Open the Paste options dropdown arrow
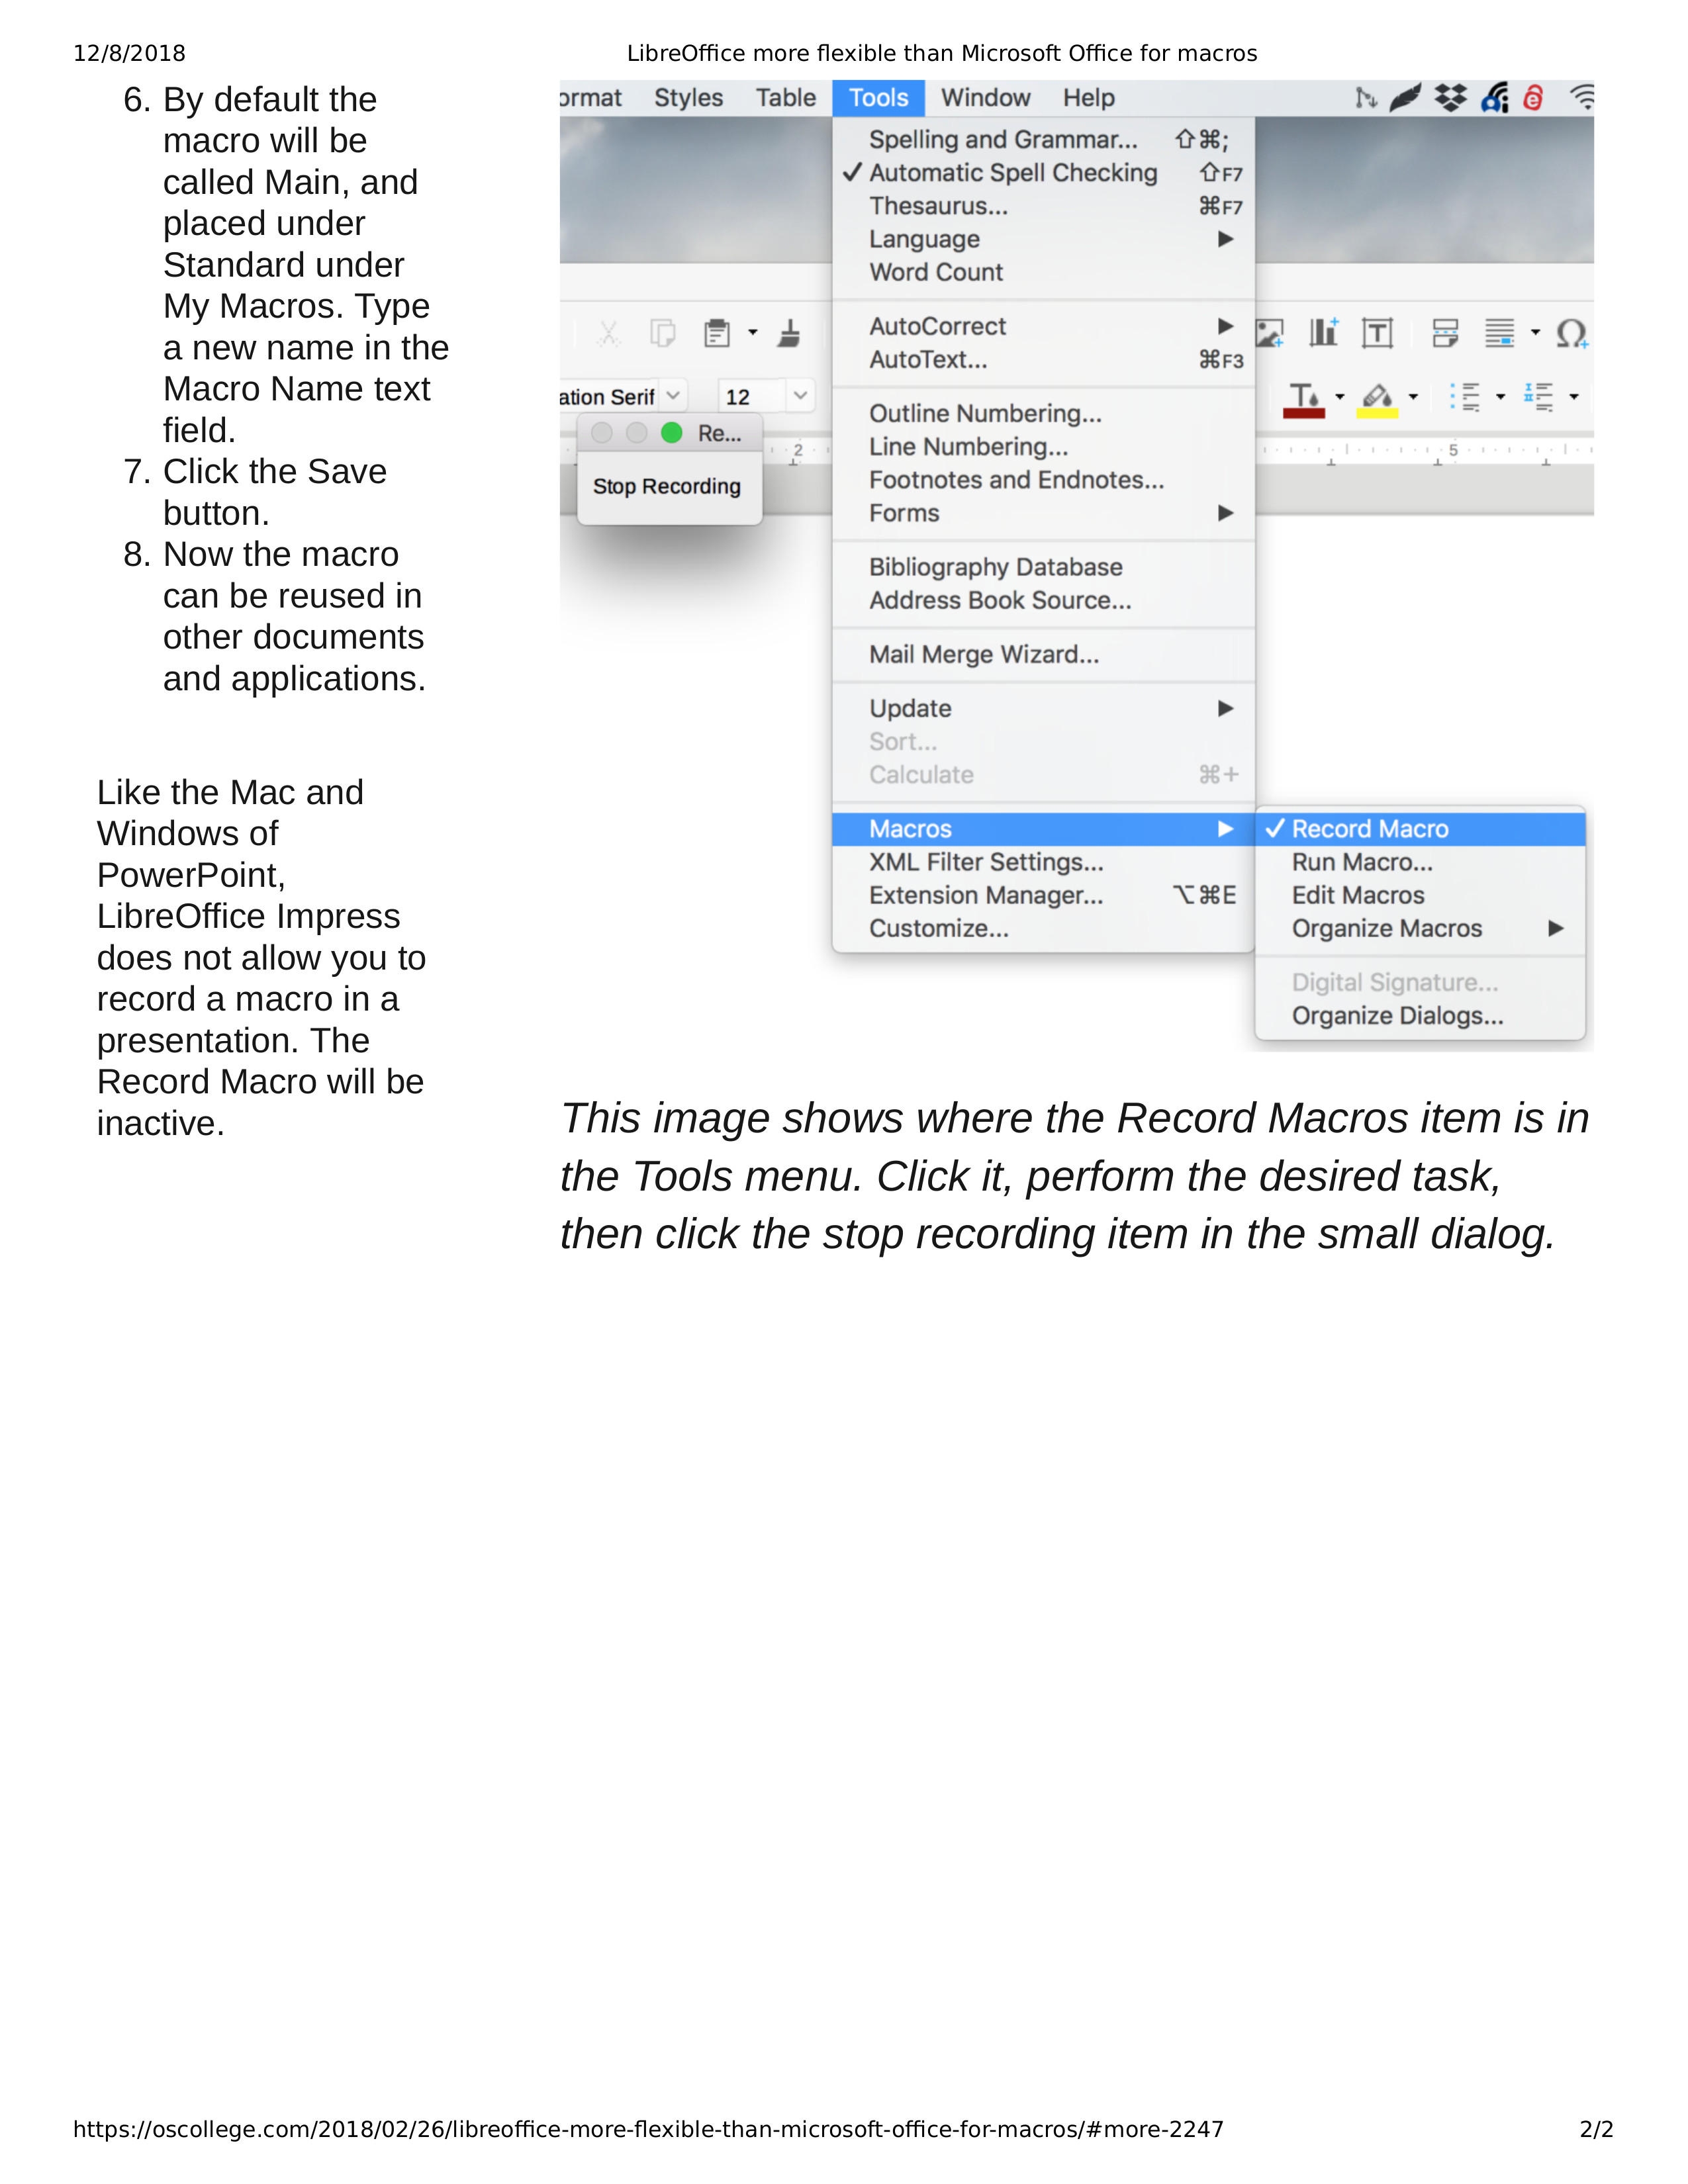This screenshot has height=2184, width=1688. (753, 333)
